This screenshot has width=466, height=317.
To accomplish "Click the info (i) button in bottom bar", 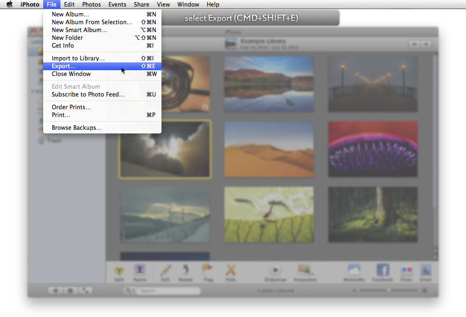I will tap(70, 291).
